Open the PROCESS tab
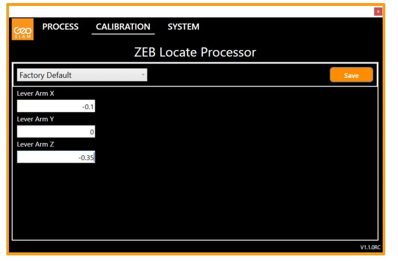This screenshot has width=398, height=261. pyautogui.click(x=61, y=27)
